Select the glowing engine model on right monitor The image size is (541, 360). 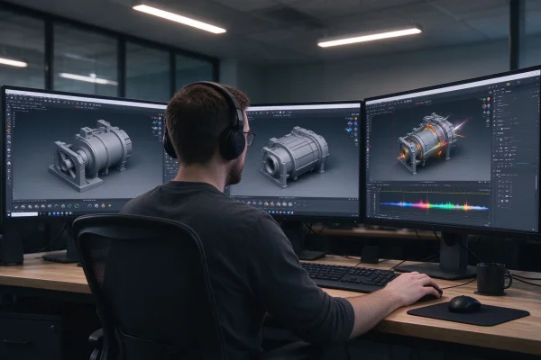click(x=426, y=145)
